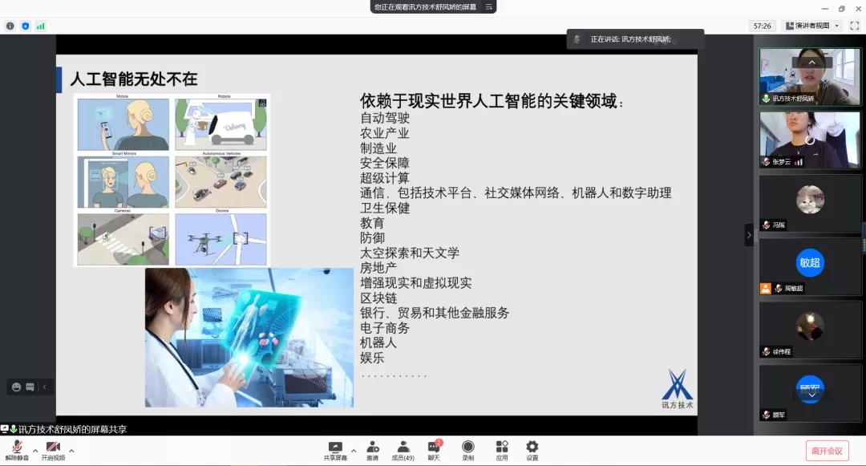Viewport: 866px width, 466px height.
Task: Start recording the meeting
Action: [467, 448]
